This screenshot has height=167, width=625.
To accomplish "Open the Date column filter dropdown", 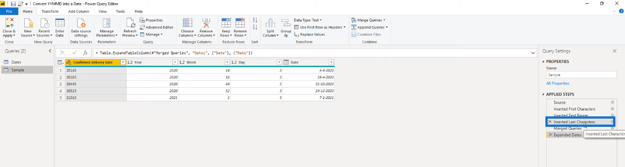I will [x=331, y=63].
